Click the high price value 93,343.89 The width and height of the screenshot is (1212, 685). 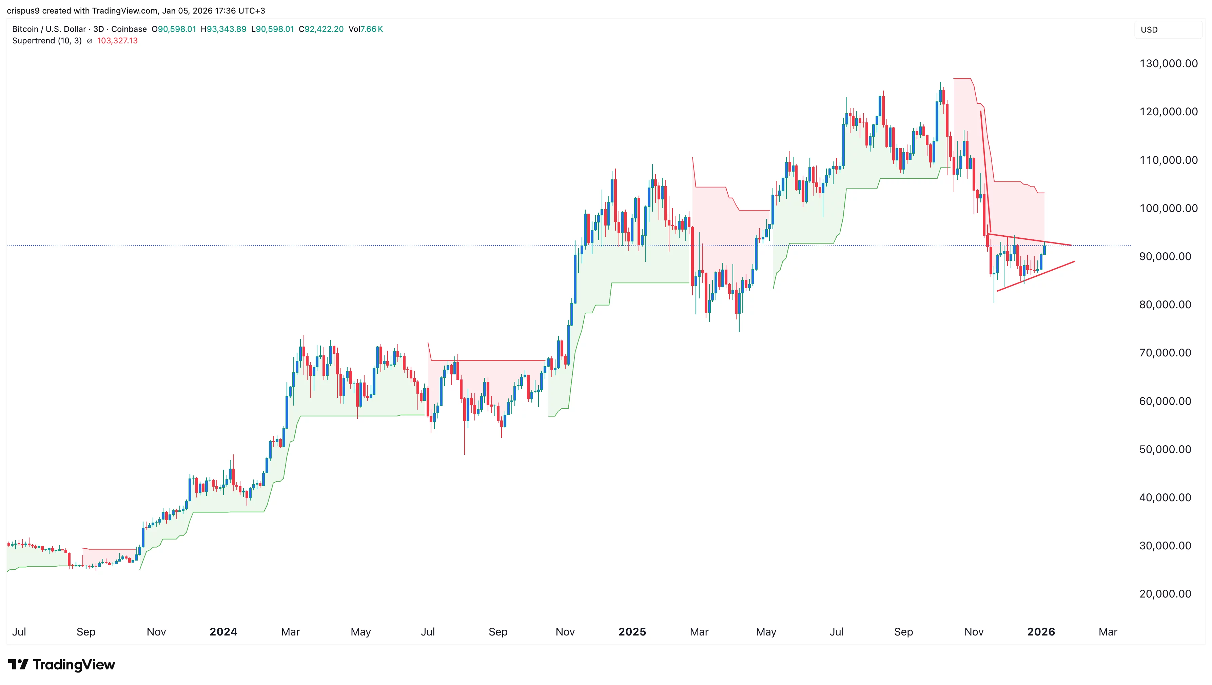[x=226, y=29]
